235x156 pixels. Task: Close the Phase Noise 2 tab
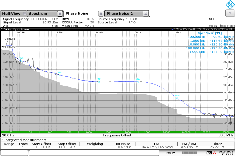(x=145, y=14)
